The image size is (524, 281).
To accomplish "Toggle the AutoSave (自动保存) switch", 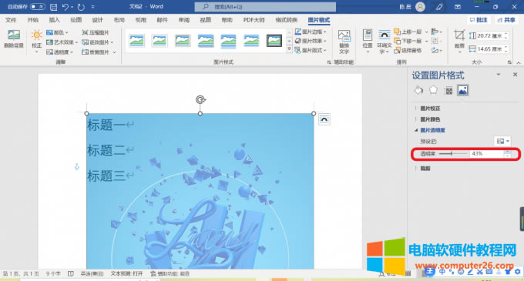I will [x=38, y=7].
